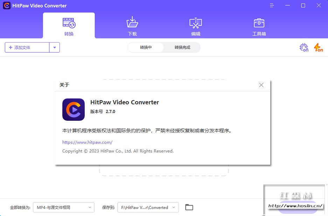Image resolution: width=328 pixels, height=216 pixels.
Task: Open the MP4-与源文件相同 format dropdown
Action: tap(64, 208)
